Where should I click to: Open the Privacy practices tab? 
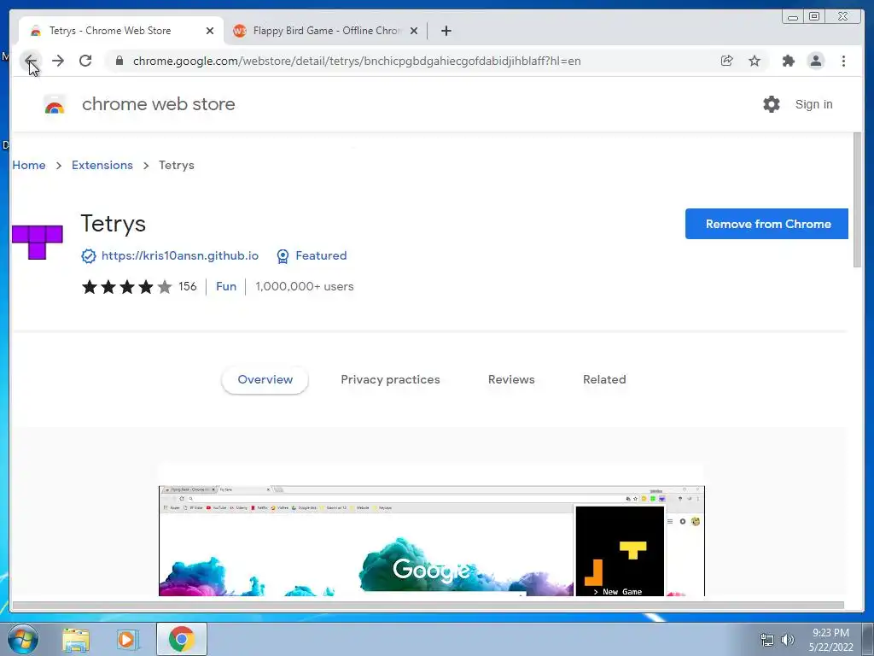tap(390, 380)
